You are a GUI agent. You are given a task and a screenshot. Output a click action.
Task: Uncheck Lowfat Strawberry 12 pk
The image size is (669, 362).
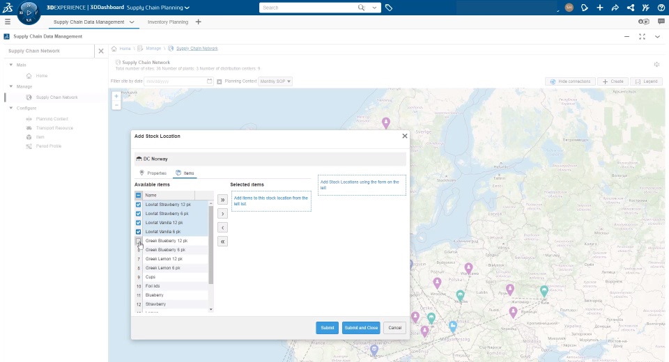[x=138, y=205]
